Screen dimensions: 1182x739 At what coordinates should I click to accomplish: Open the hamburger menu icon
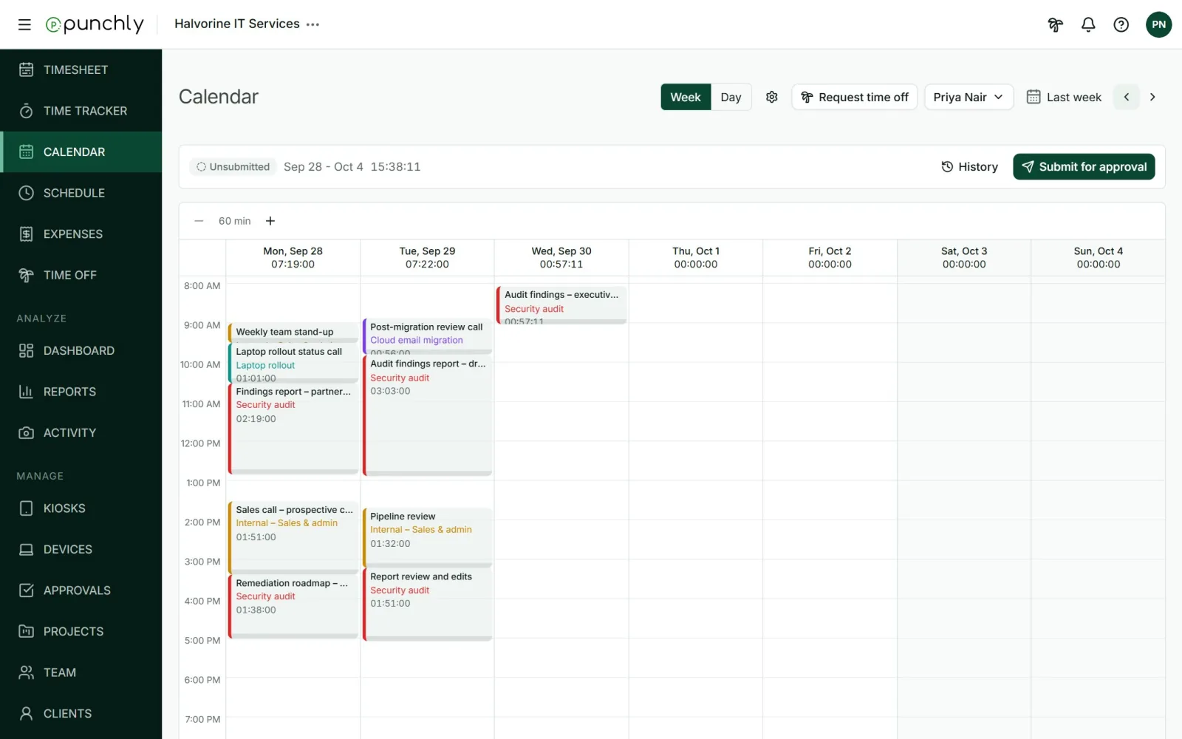pyautogui.click(x=24, y=24)
